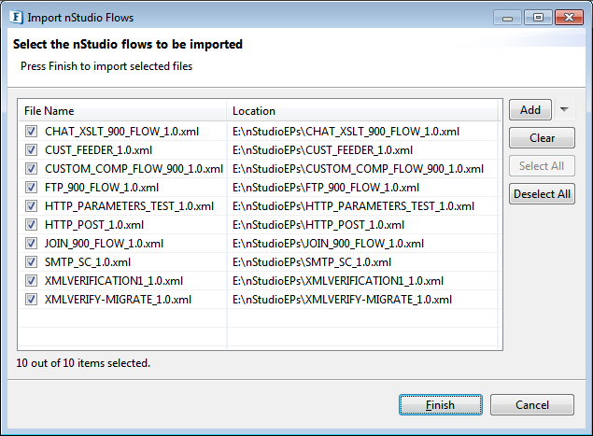Open the dropdown arrow next to Add
This screenshot has height=436, width=593.
(564, 109)
